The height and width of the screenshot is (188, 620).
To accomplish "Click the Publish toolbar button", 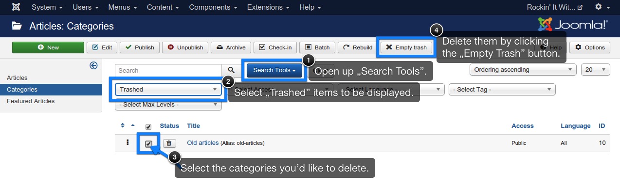I will (x=140, y=47).
